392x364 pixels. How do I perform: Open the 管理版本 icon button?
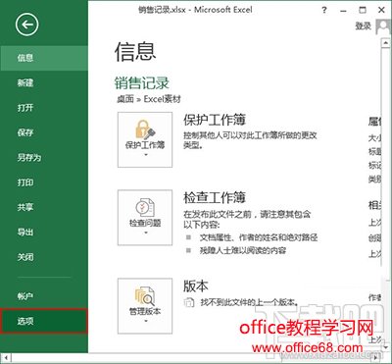pyautogui.click(x=145, y=306)
